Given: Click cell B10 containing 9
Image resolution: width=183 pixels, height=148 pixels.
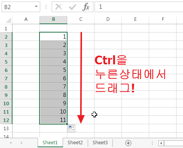Looking at the screenshot, I should point(54,103).
